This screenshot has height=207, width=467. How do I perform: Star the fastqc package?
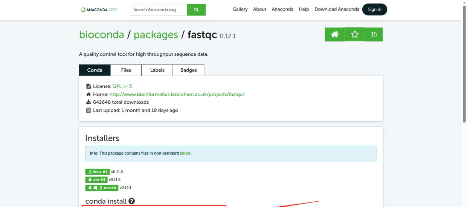click(x=355, y=34)
